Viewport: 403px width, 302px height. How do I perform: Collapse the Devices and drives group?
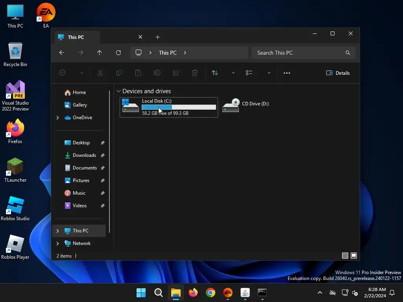[x=118, y=91]
